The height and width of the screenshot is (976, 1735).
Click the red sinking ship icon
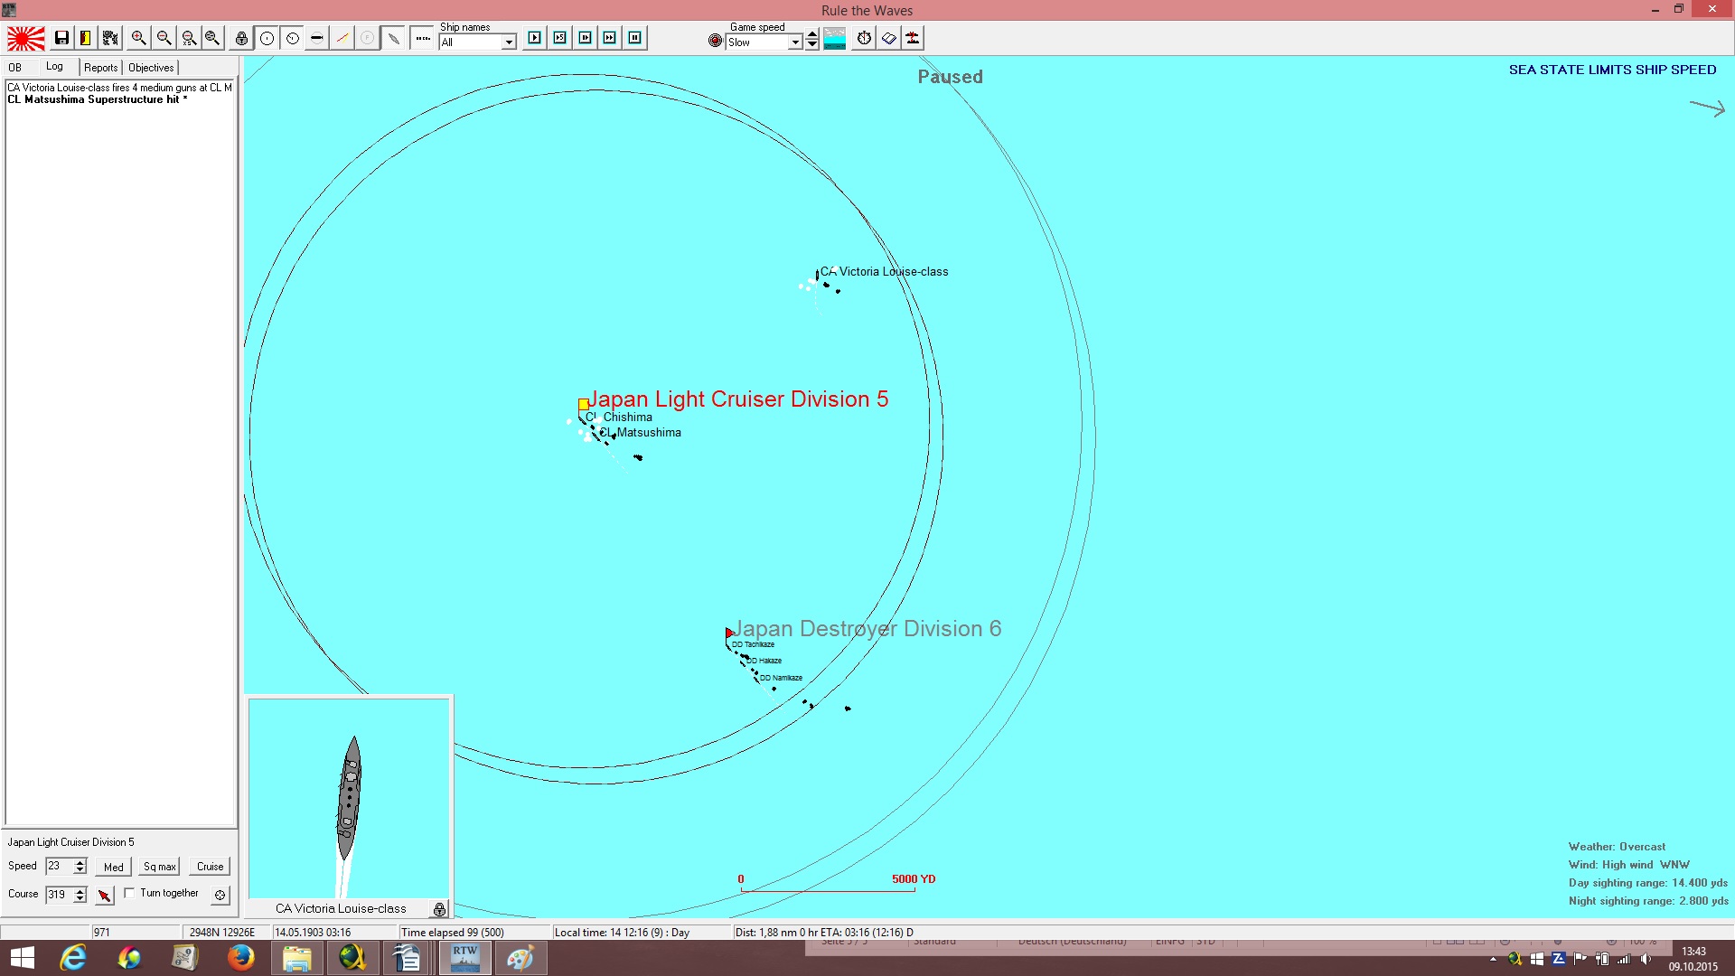point(913,38)
